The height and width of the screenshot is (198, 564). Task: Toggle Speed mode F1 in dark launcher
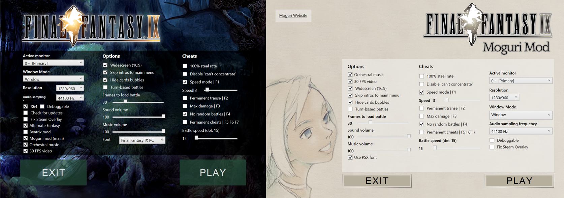pos(185,82)
